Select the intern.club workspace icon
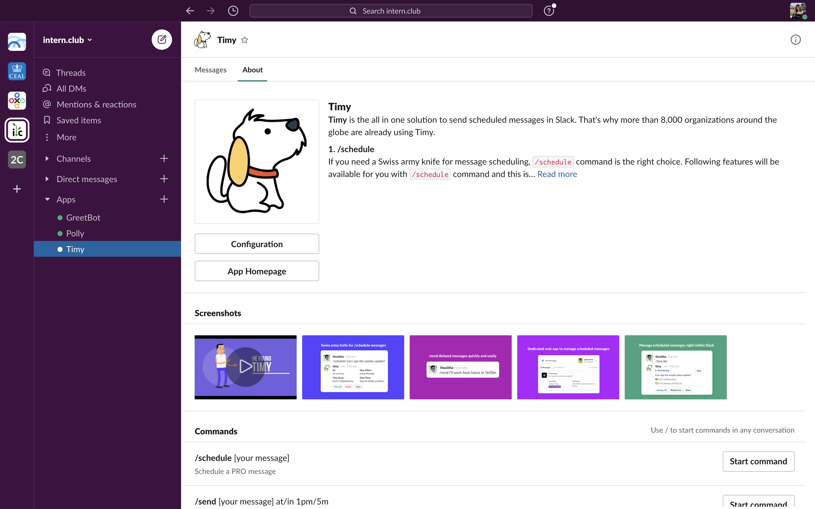 pos(17,130)
